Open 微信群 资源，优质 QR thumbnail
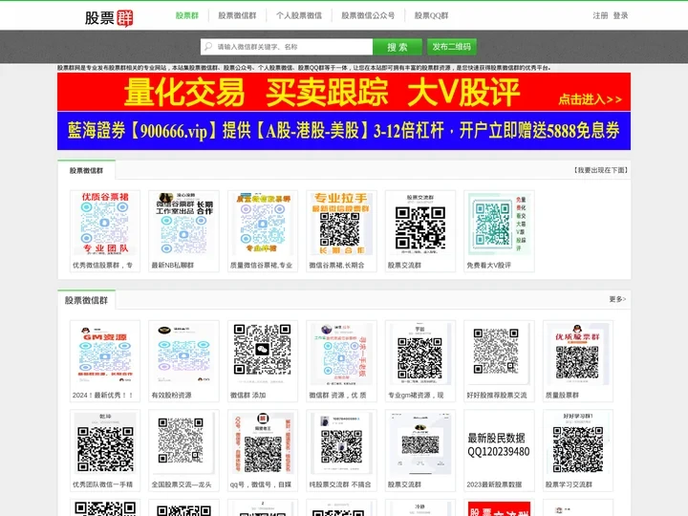The height and width of the screenshot is (516, 688). tap(341, 354)
